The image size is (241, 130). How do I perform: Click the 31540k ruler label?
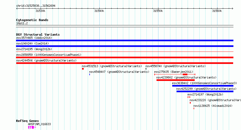[x=99, y=11]
